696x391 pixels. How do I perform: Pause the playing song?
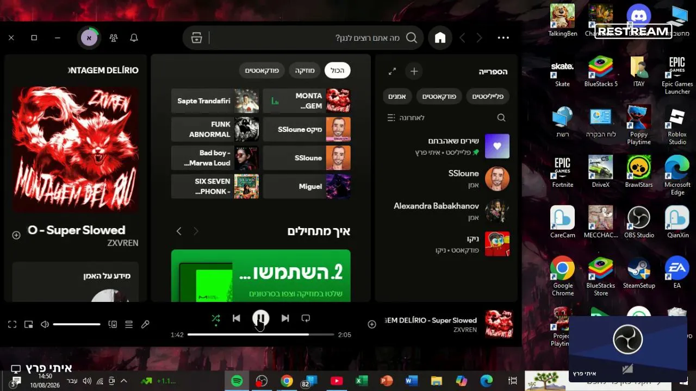coord(260,318)
